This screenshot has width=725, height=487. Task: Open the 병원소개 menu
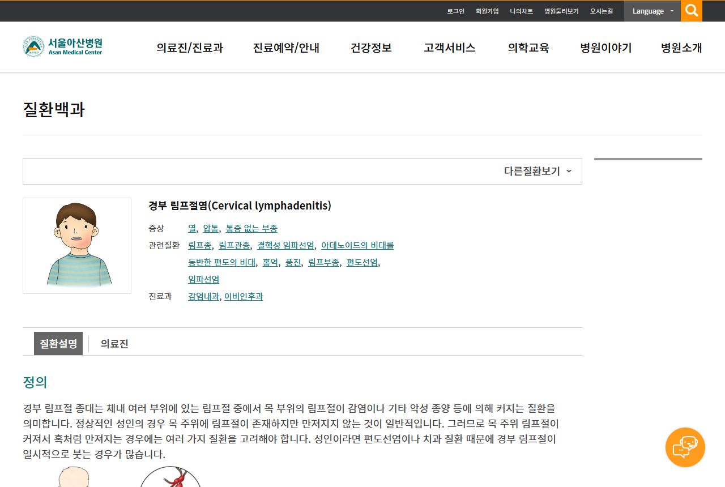click(x=681, y=48)
